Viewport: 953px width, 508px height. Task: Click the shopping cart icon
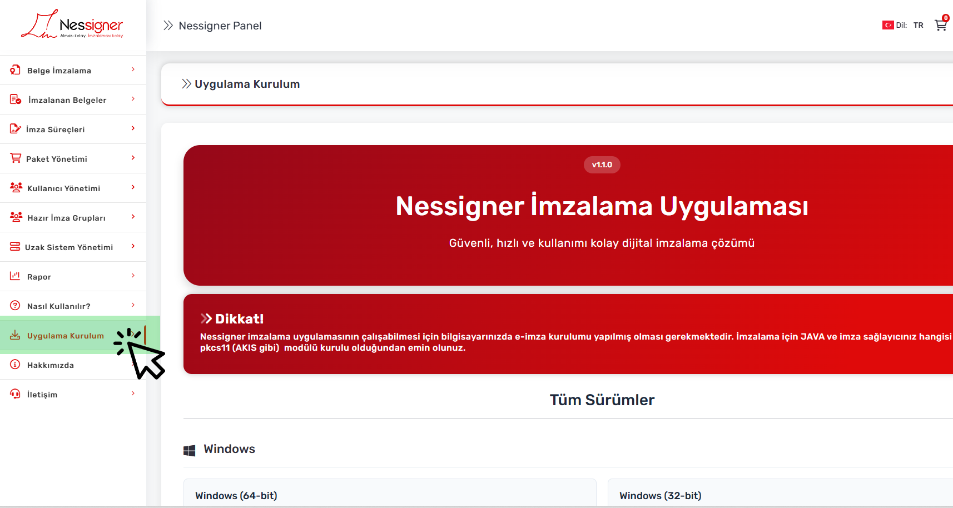point(940,26)
